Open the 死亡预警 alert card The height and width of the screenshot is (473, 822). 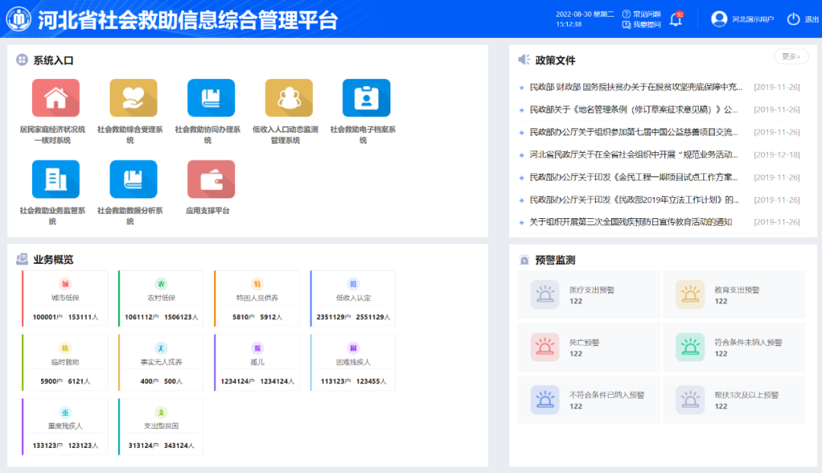coord(588,348)
